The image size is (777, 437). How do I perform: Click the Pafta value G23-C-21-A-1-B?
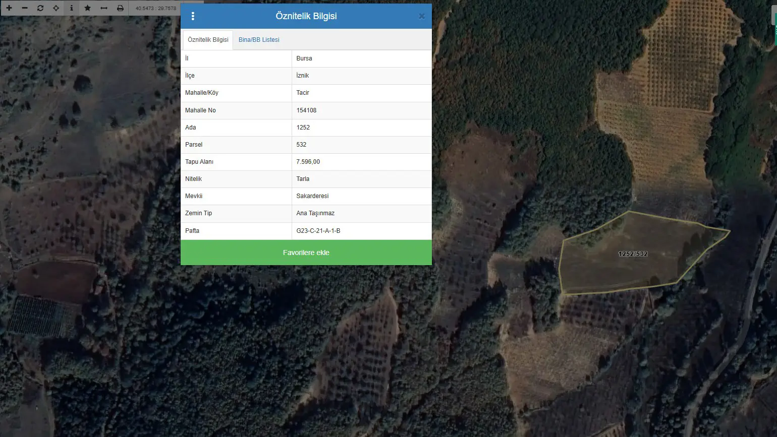coord(318,231)
